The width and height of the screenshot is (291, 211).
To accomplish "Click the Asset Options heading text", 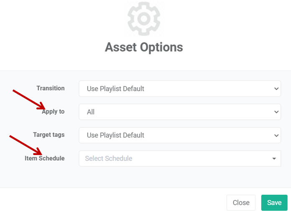I will pyautogui.click(x=144, y=47).
